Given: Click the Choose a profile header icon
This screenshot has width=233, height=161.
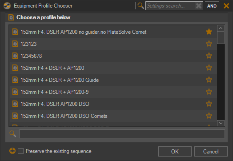Looking at the screenshot, I should pos(11,17).
